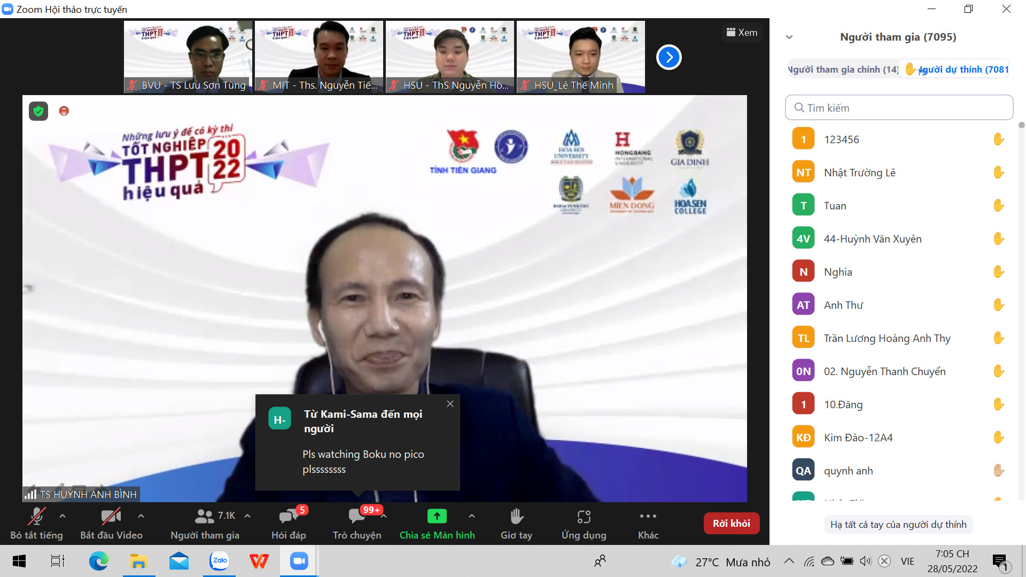This screenshot has height=577, width=1026.
Task: Lower raised hand for Nhật Trường Lê
Action: click(998, 173)
